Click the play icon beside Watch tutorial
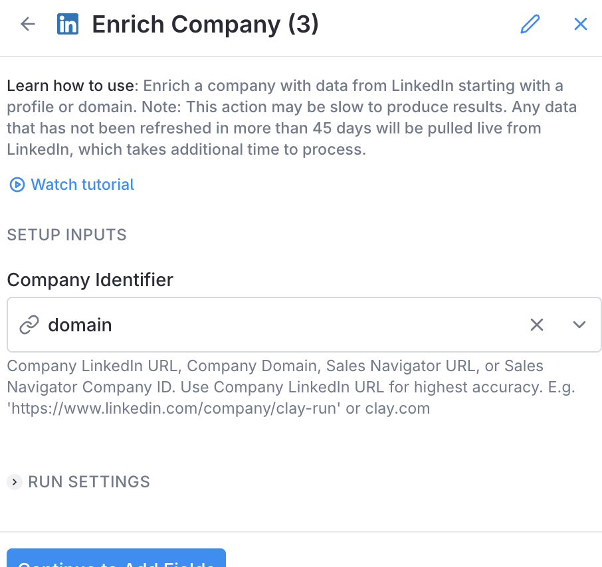This screenshot has height=567, width=602. point(17,185)
